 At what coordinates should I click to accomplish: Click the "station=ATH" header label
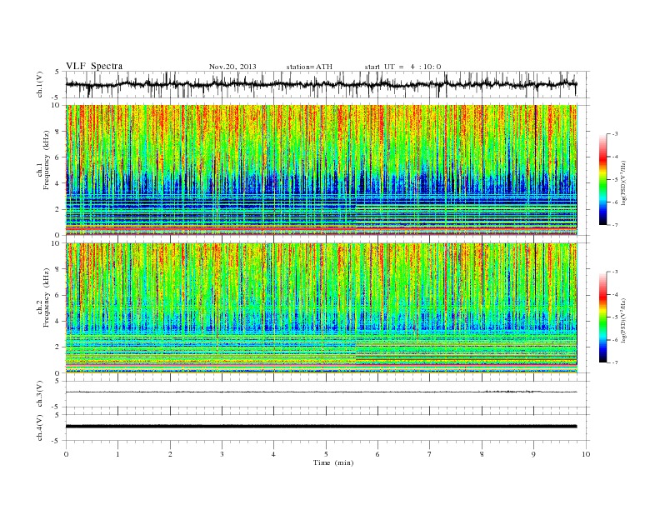[x=309, y=67]
